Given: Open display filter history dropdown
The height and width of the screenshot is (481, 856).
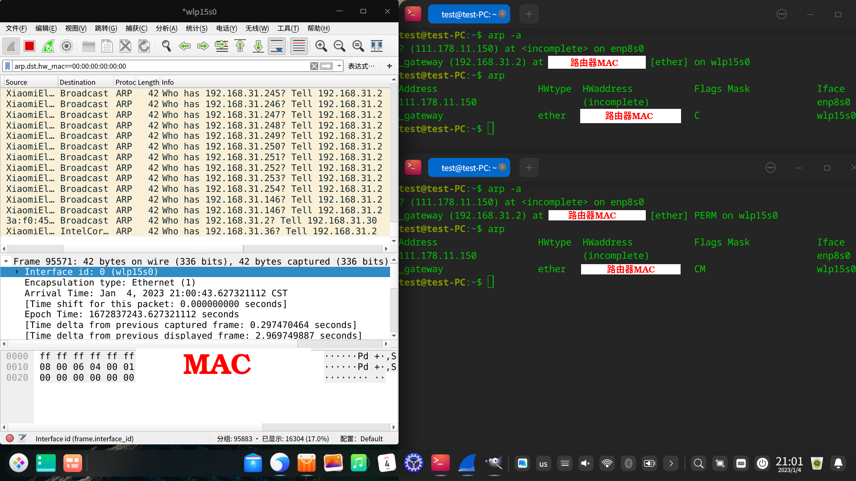Looking at the screenshot, I should pyautogui.click(x=339, y=66).
